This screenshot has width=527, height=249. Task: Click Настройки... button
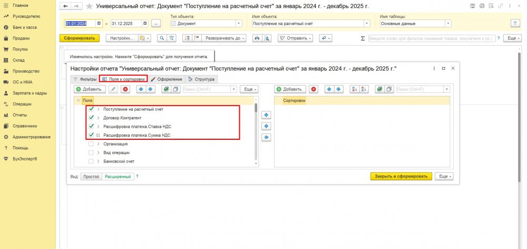(122, 39)
